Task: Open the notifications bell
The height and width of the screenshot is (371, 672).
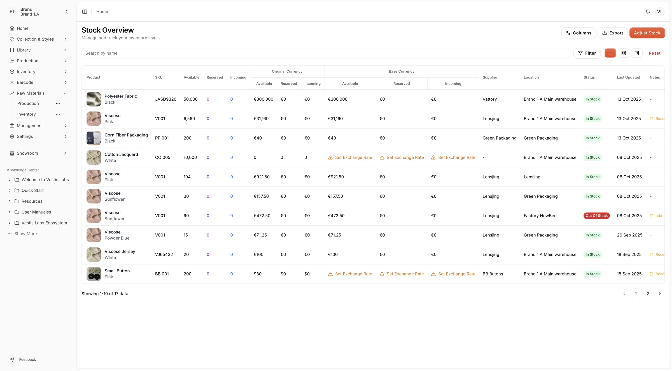Action: (648, 11)
